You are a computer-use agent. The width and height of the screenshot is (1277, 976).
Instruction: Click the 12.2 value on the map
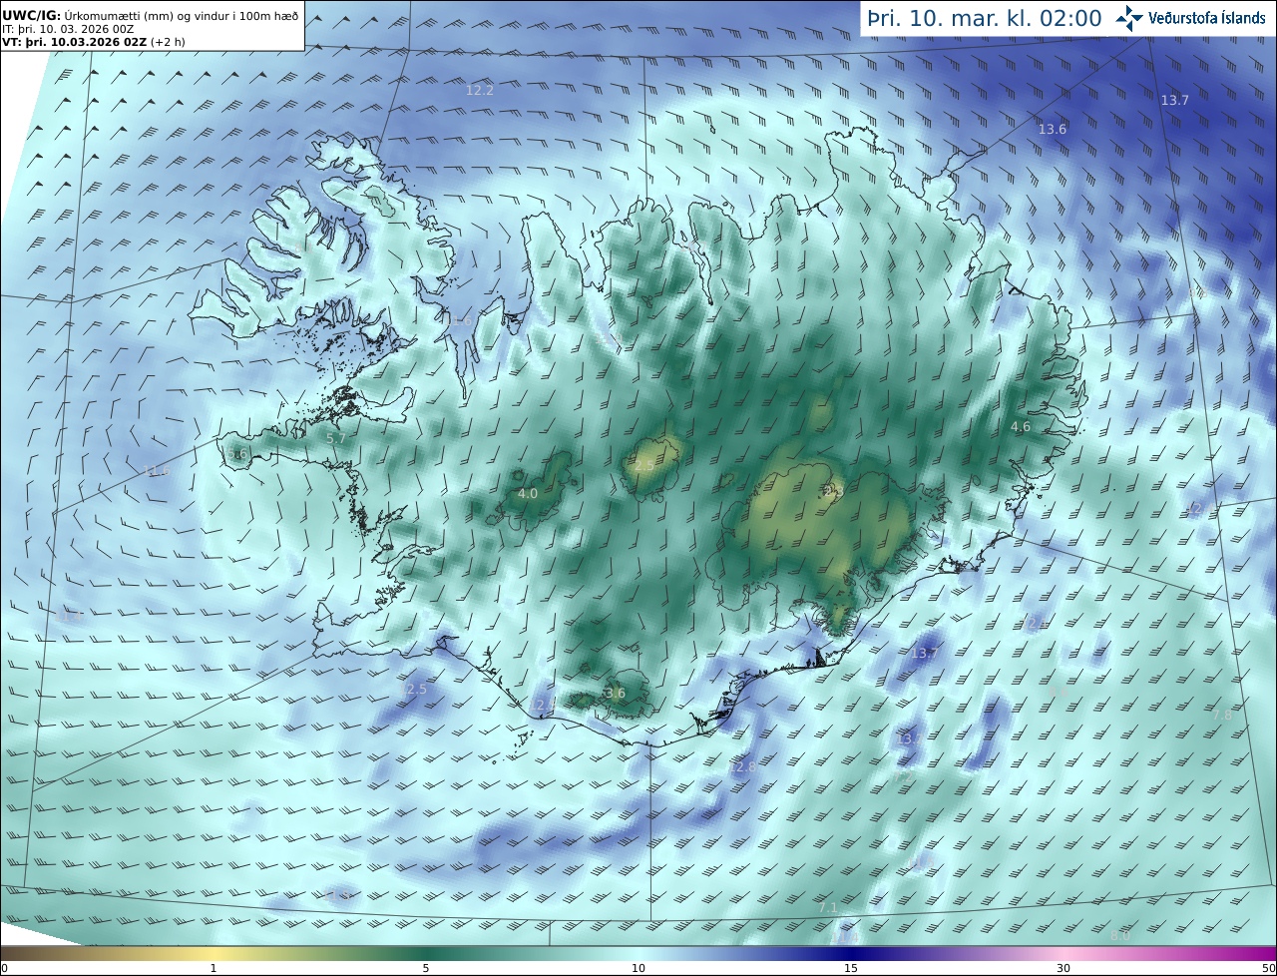(x=480, y=90)
